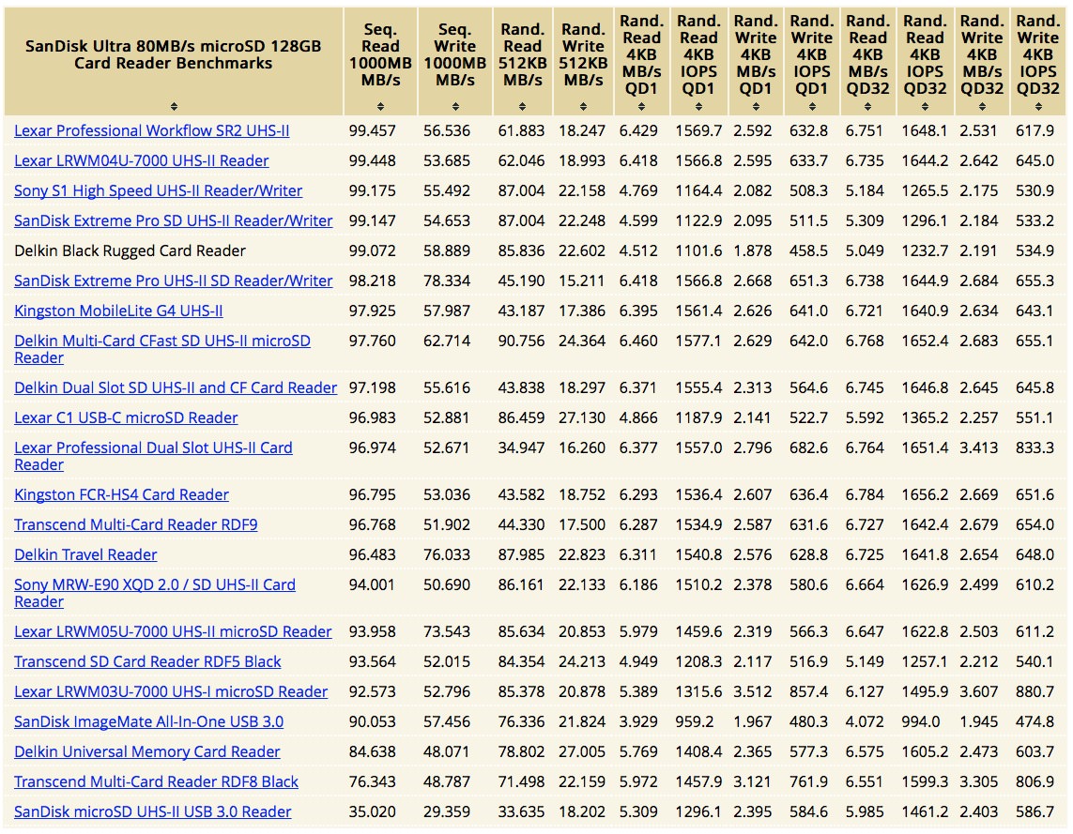
Task: Sort by Seq. Write 1000MB column arrows
Action: pyautogui.click(x=455, y=106)
